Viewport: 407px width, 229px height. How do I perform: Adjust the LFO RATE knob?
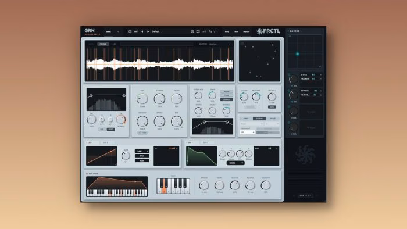tap(126, 156)
